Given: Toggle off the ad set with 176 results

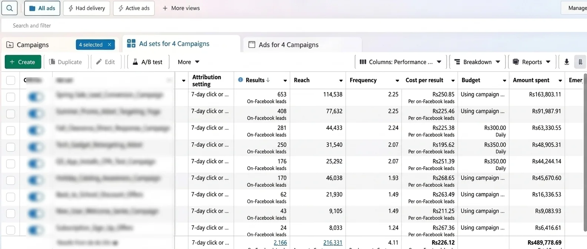Looking at the screenshot, I should click(x=35, y=164).
